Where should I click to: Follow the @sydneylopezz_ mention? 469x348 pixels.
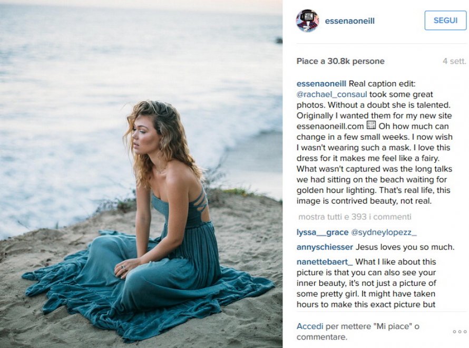(384, 233)
